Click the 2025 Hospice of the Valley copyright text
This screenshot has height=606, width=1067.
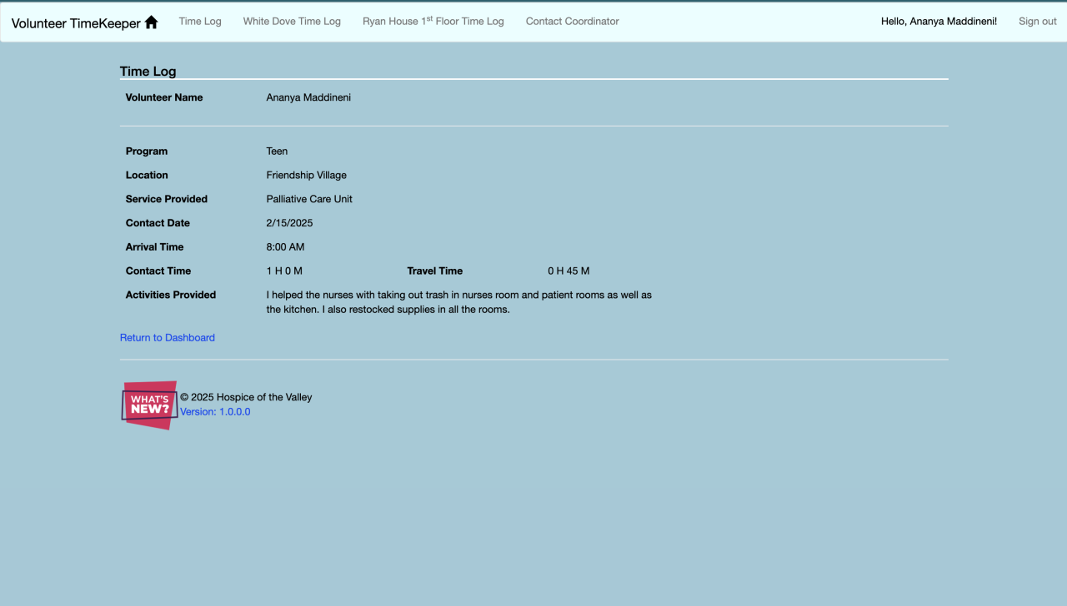click(x=246, y=397)
